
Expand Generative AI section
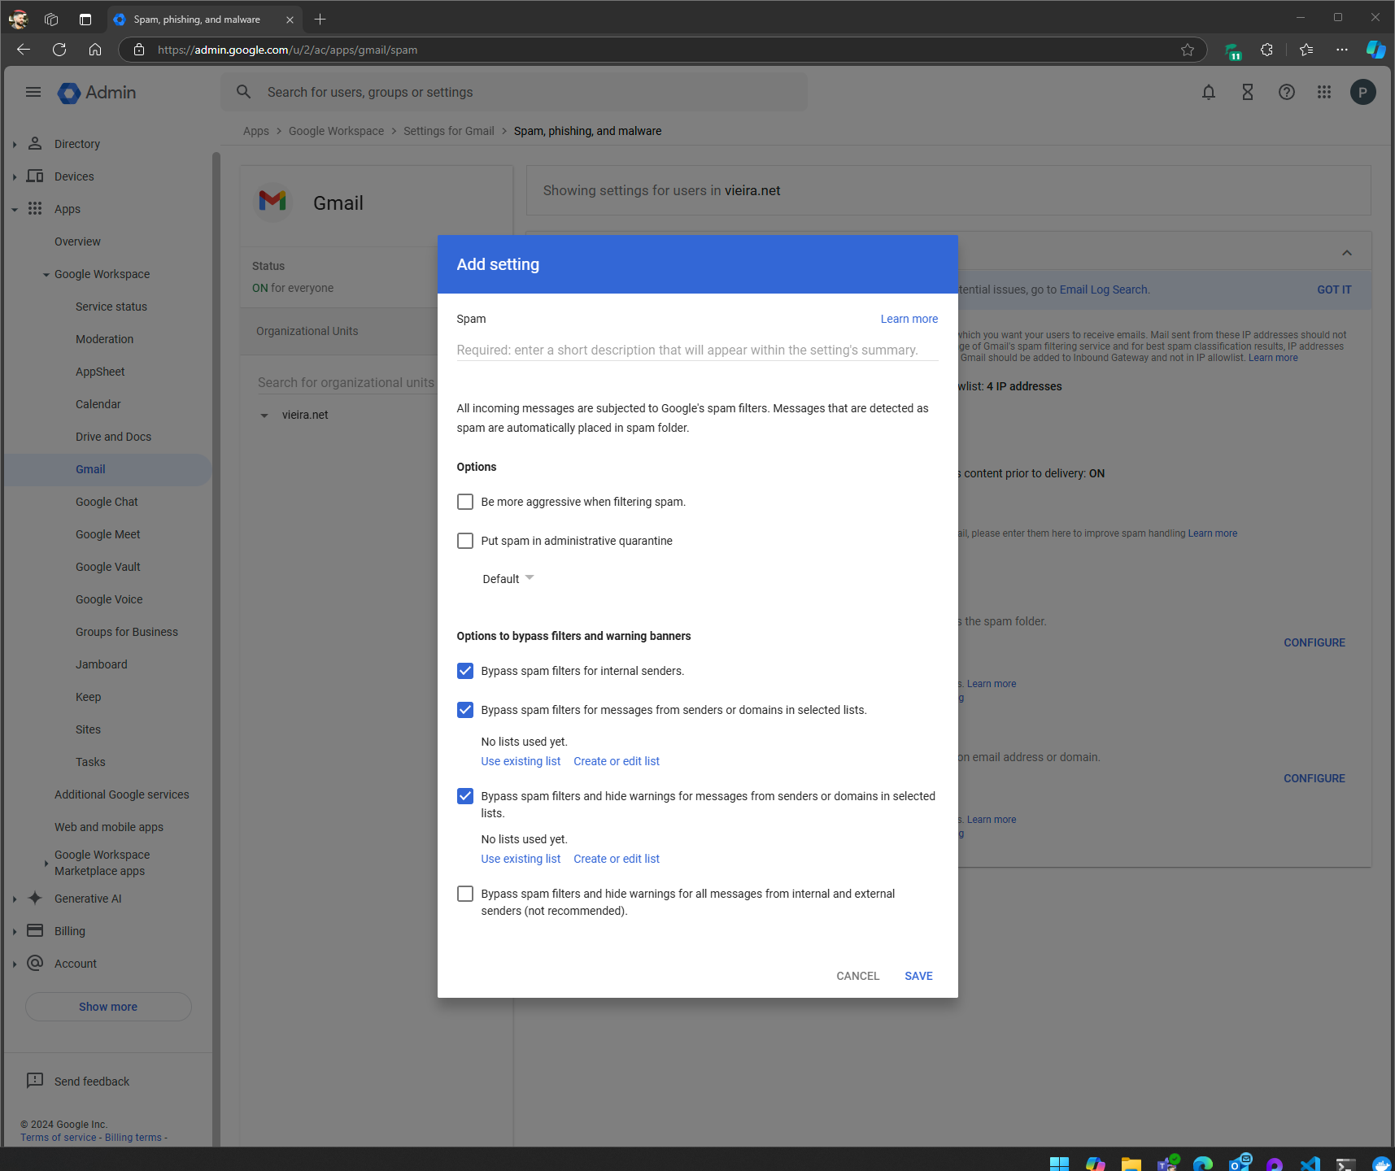(x=15, y=899)
